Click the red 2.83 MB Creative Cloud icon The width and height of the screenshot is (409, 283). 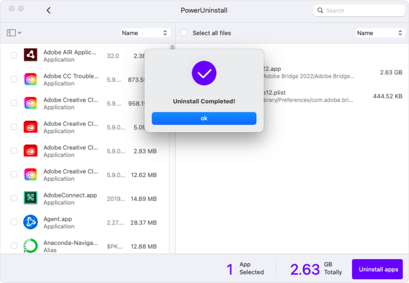pyautogui.click(x=30, y=151)
